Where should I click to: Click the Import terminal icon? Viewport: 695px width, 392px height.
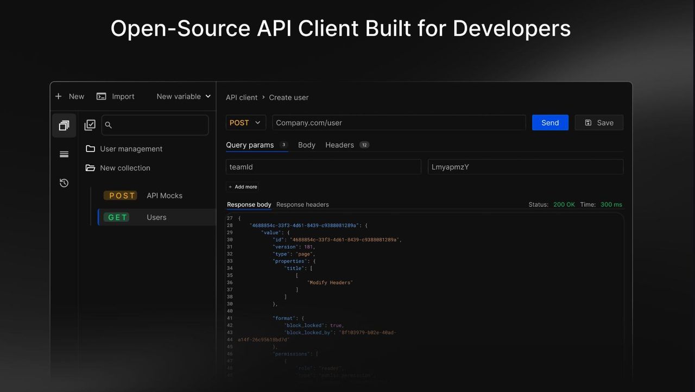tap(102, 96)
